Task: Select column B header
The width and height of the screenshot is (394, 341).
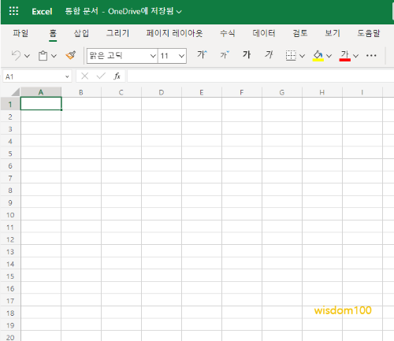Action: point(81,92)
